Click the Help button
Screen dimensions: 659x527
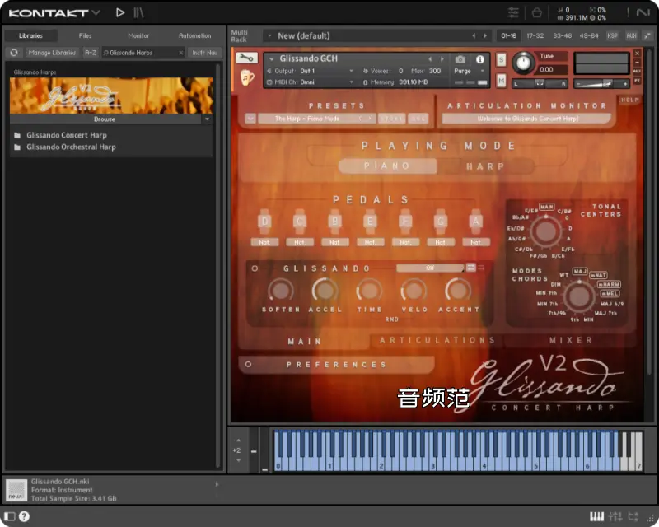point(629,100)
